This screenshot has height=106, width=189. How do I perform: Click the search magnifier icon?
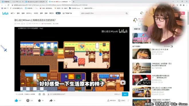[x=127, y=13]
